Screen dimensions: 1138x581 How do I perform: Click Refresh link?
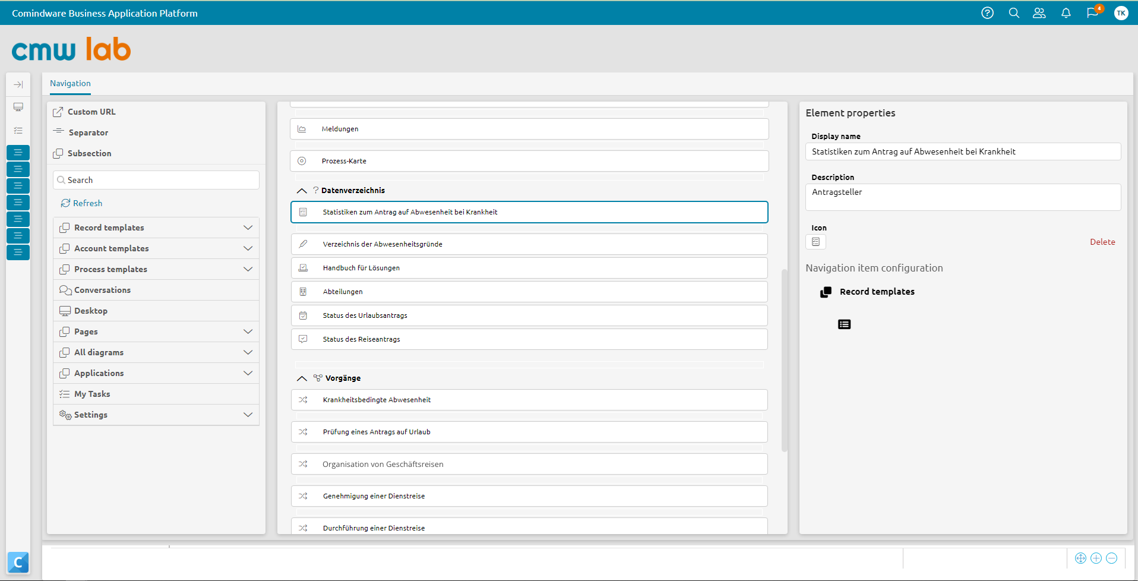click(x=81, y=203)
